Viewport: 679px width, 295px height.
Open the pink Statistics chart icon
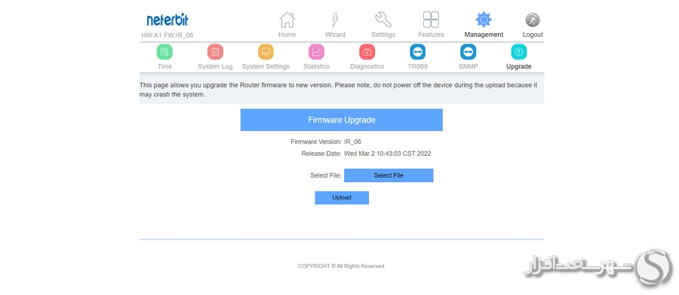317,52
